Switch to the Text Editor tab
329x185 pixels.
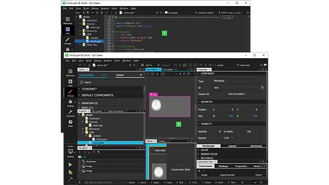(x=168, y=70)
